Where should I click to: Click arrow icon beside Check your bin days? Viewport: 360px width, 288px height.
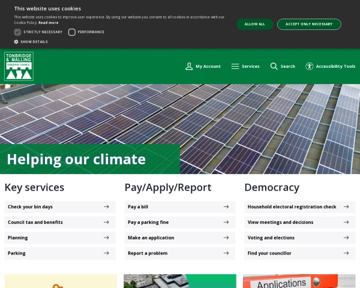[x=106, y=206]
